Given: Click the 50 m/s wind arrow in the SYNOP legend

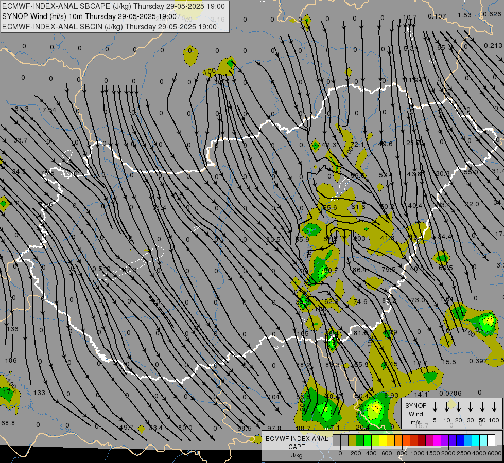Looking at the screenshot, I should [x=482, y=407].
